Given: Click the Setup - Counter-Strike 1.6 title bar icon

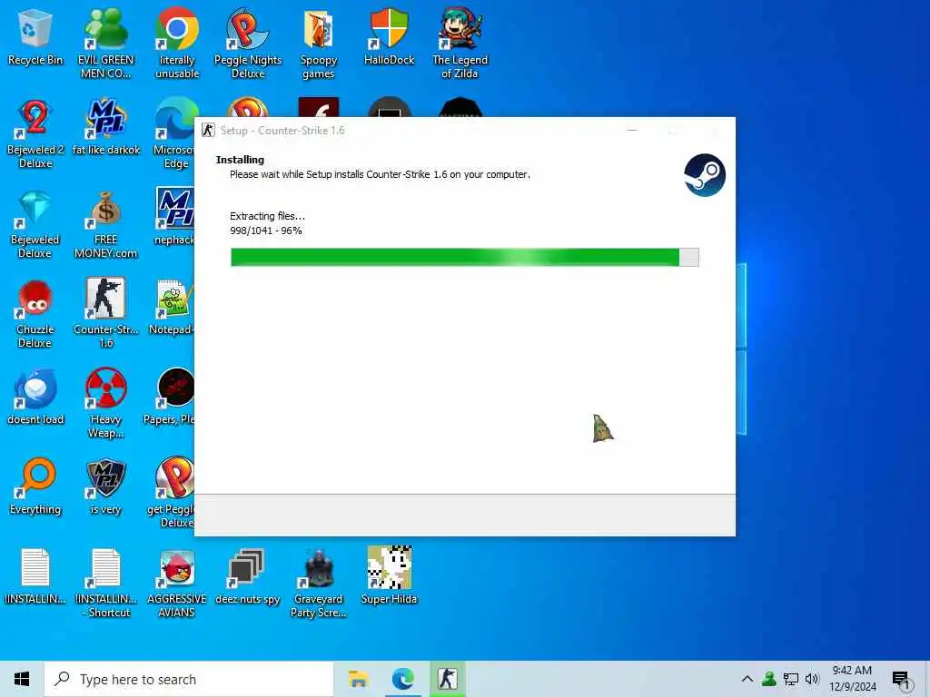Looking at the screenshot, I should 208,131.
